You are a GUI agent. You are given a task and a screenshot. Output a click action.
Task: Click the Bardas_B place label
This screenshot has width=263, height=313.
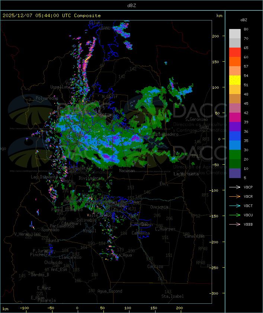[40, 275]
